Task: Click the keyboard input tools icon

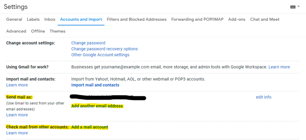Action: [293, 7]
